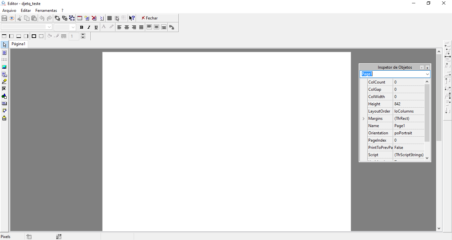The height and width of the screenshot is (240, 452).
Task: Toggle the show grid button
Action: [x=110, y=18]
